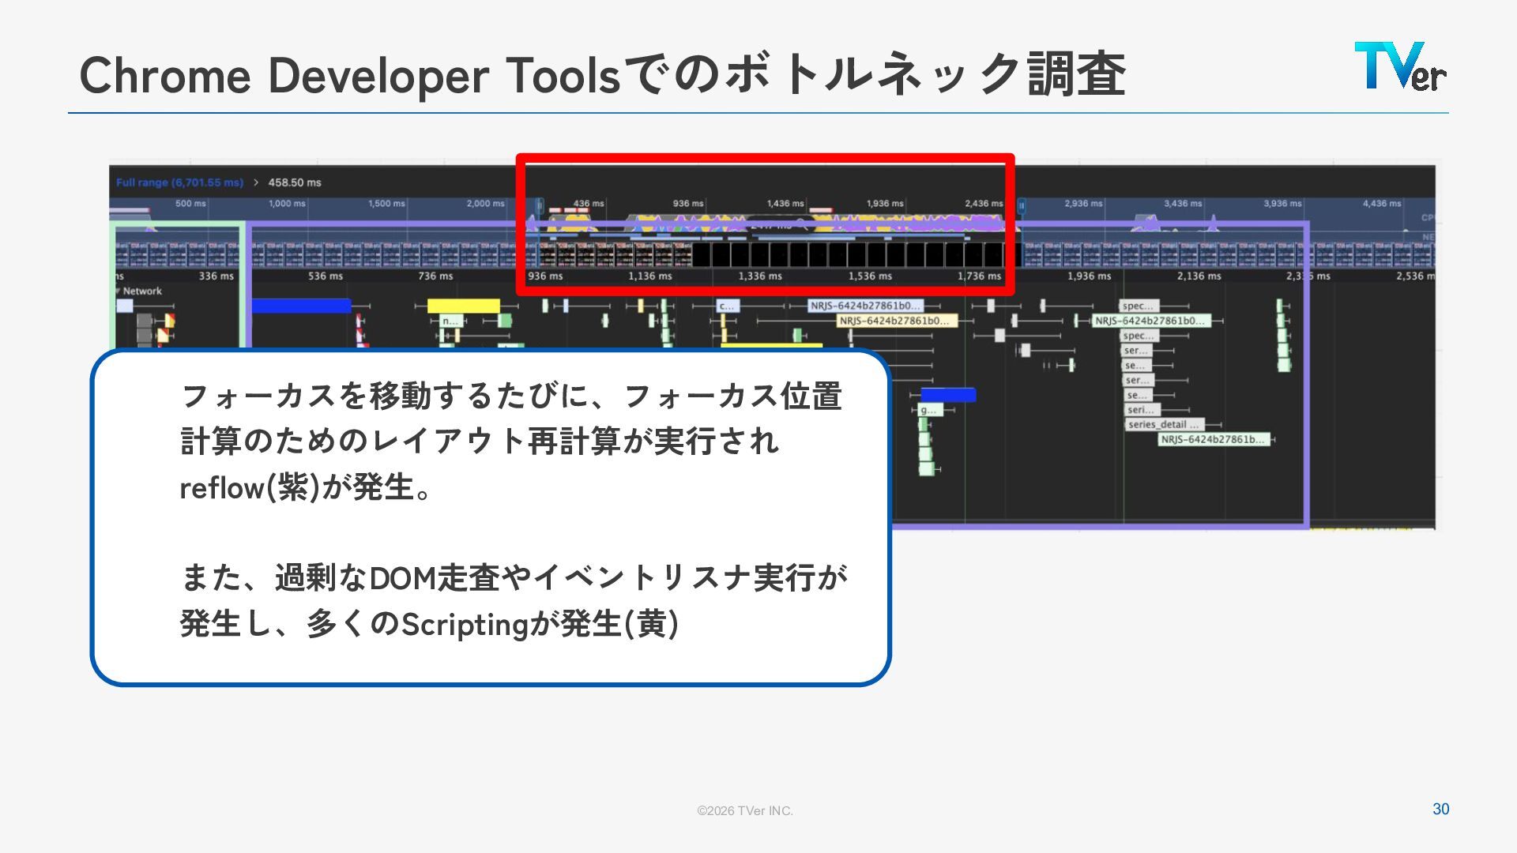Select the 458.50 ms breadcrumb
Screen dimensions: 1517x853
coord(295,182)
